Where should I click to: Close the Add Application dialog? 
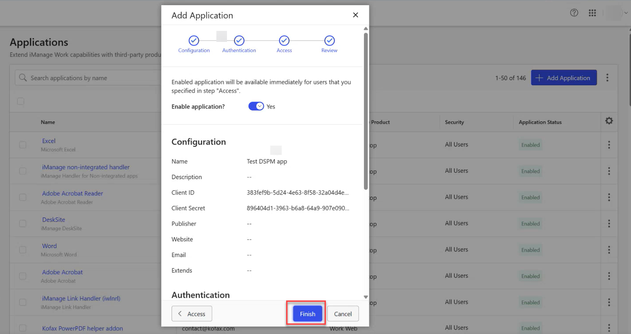[x=355, y=15]
